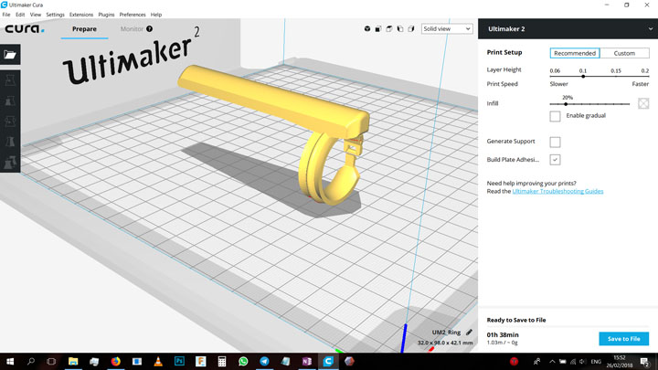
Task: Click the UM2_Ring job name text
Action: pos(446,333)
